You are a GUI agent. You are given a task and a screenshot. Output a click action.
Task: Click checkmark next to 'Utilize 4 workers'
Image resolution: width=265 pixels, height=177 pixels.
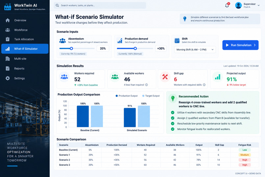coord(173,112)
